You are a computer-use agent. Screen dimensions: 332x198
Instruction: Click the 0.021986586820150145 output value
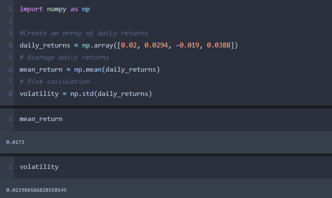tap(36, 190)
